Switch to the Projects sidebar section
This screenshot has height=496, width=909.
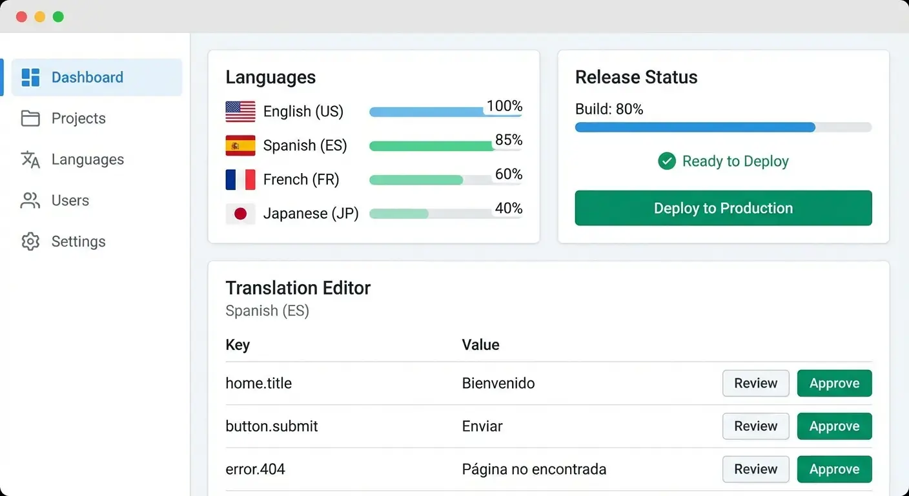[77, 118]
